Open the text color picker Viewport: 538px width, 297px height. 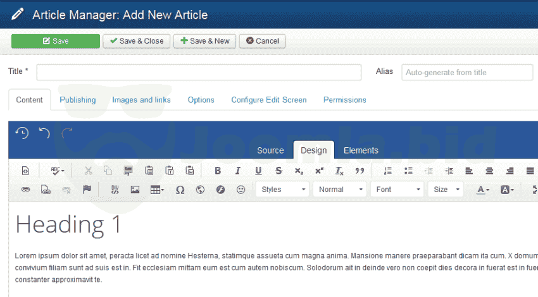coord(483,190)
